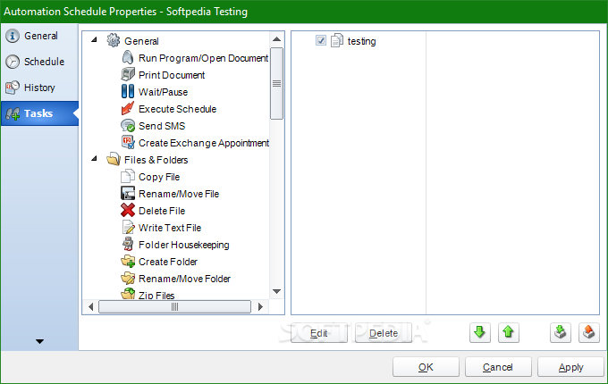Click the testing task document icon
Image resolution: width=608 pixels, height=384 pixels.
(x=336, y=40)
